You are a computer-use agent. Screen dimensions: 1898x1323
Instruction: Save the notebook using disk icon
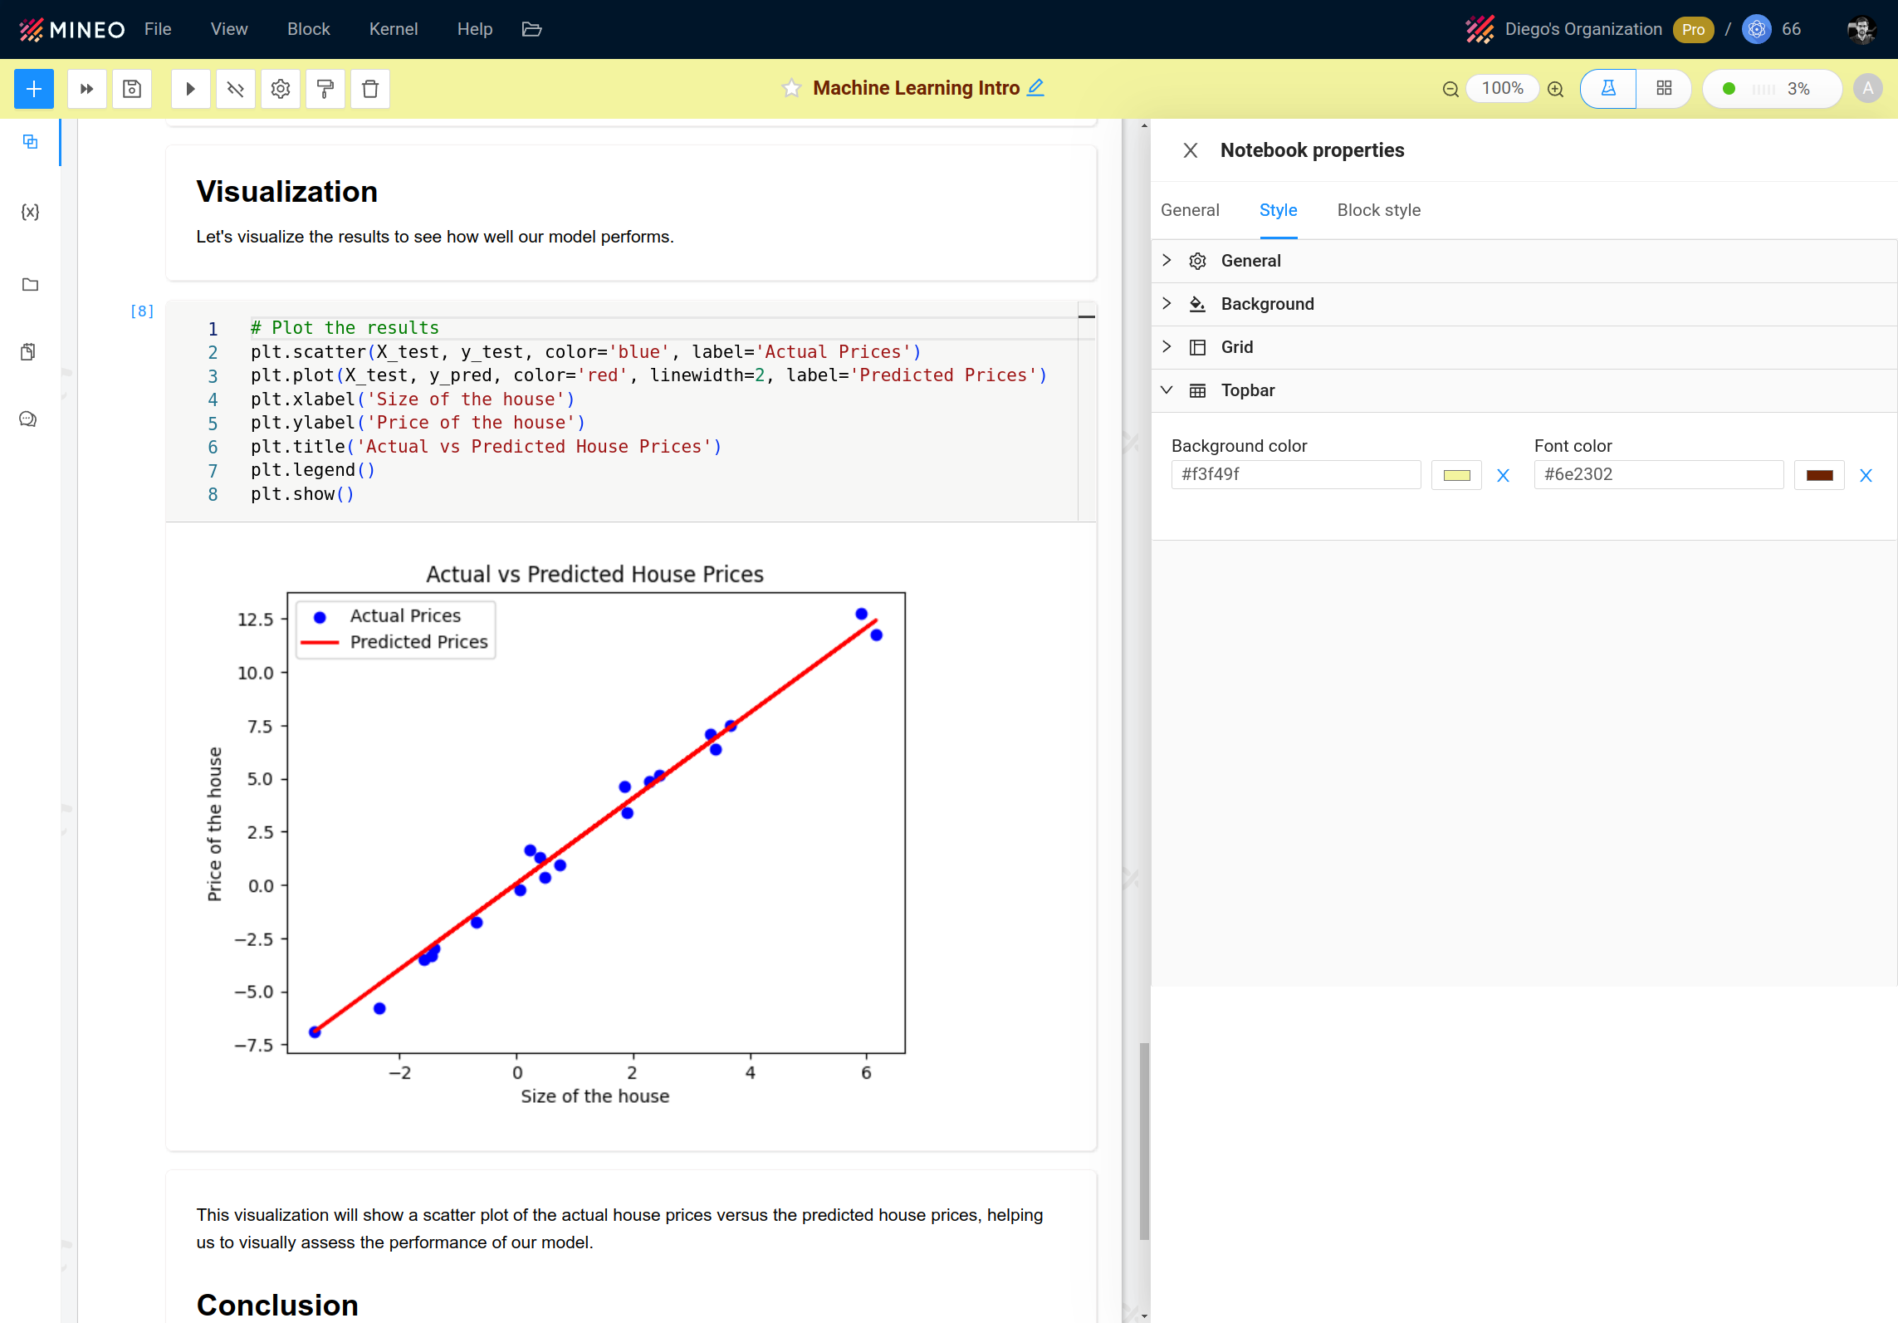point(132,89)
